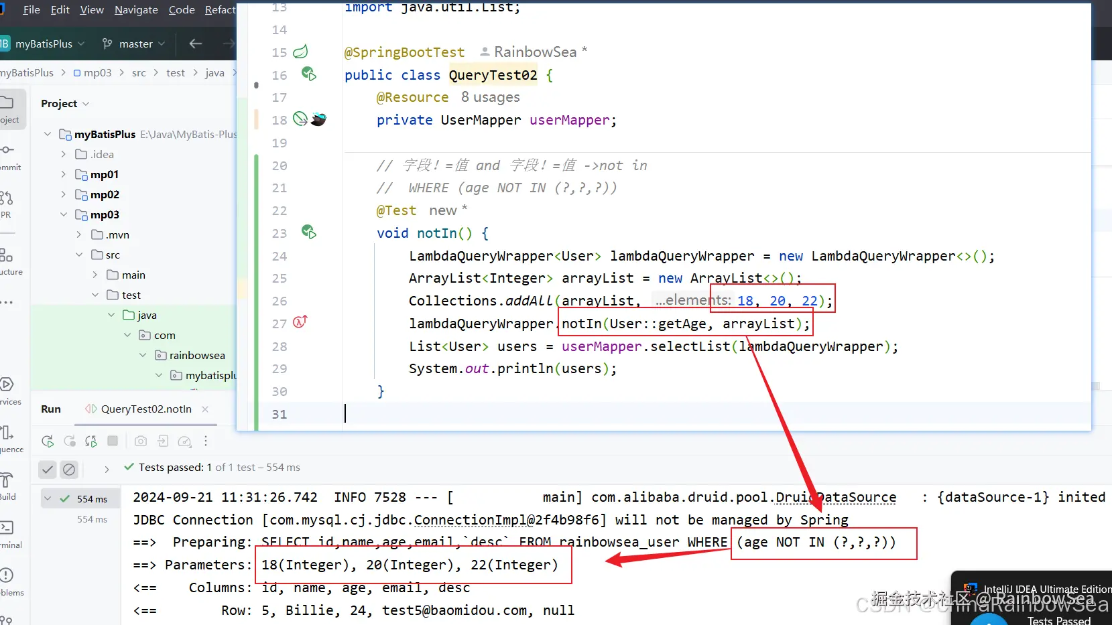Open the Project view dropdown
The image size is (1112, 625).
(65, 103)
